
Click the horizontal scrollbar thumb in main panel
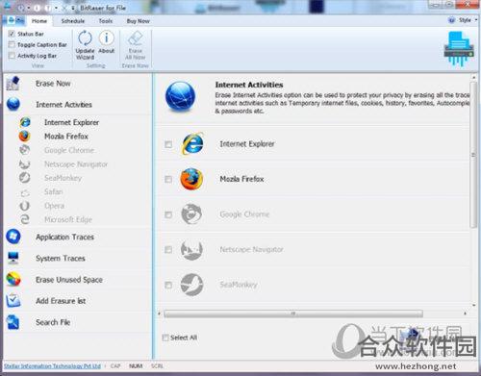293,313
